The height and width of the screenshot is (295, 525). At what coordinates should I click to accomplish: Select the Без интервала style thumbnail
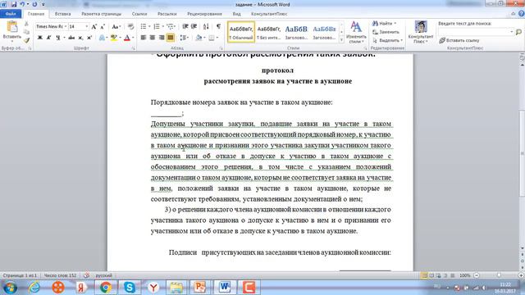268,32
